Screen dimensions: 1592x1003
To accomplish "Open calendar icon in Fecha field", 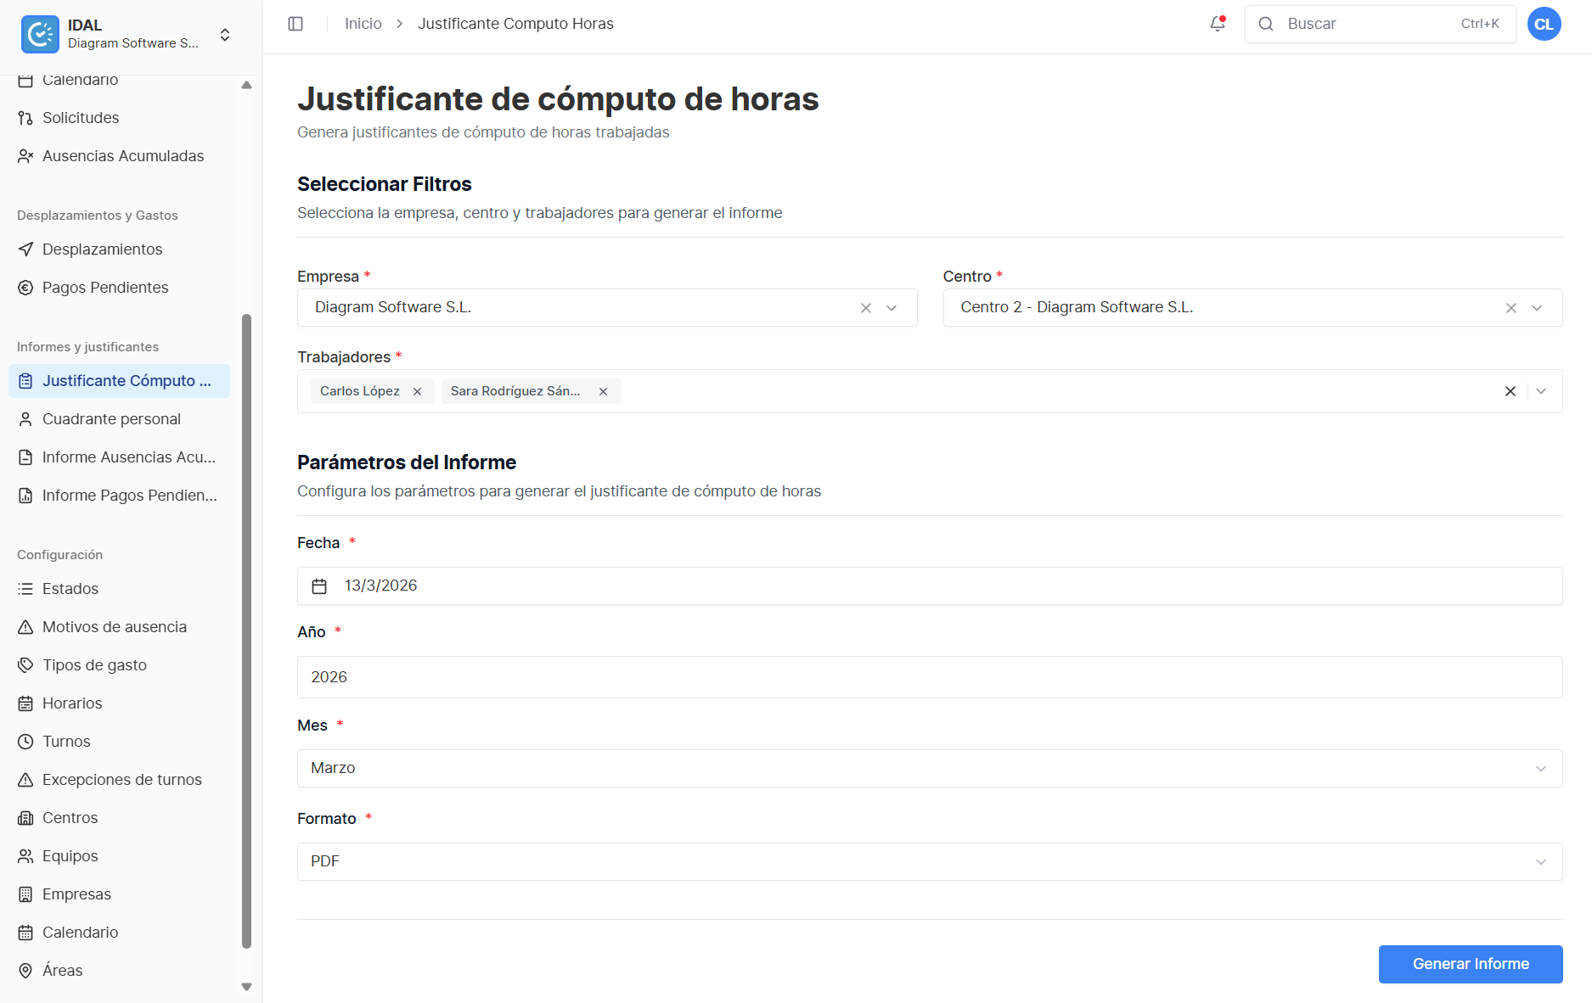I will tap(319, 586).
